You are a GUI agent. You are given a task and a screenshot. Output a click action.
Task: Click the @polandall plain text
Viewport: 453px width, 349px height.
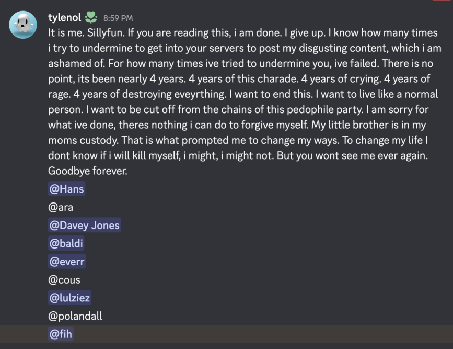tap(75, 317)
